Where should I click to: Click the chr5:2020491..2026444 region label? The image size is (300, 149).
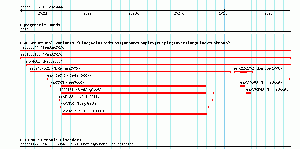point(41,7)
